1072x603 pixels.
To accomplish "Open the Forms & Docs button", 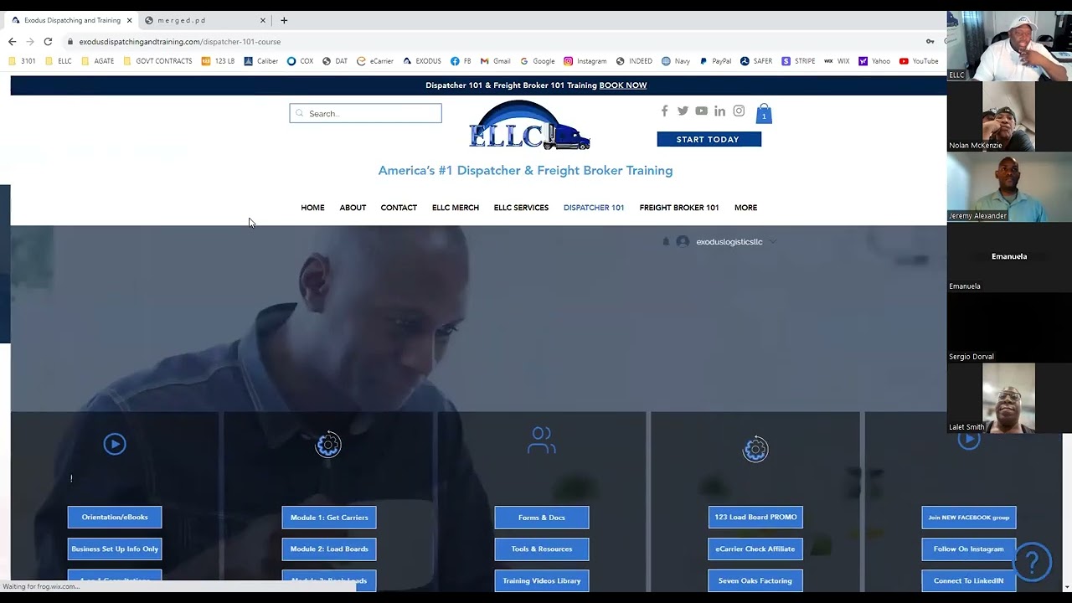I will click(x=542, y=518).
